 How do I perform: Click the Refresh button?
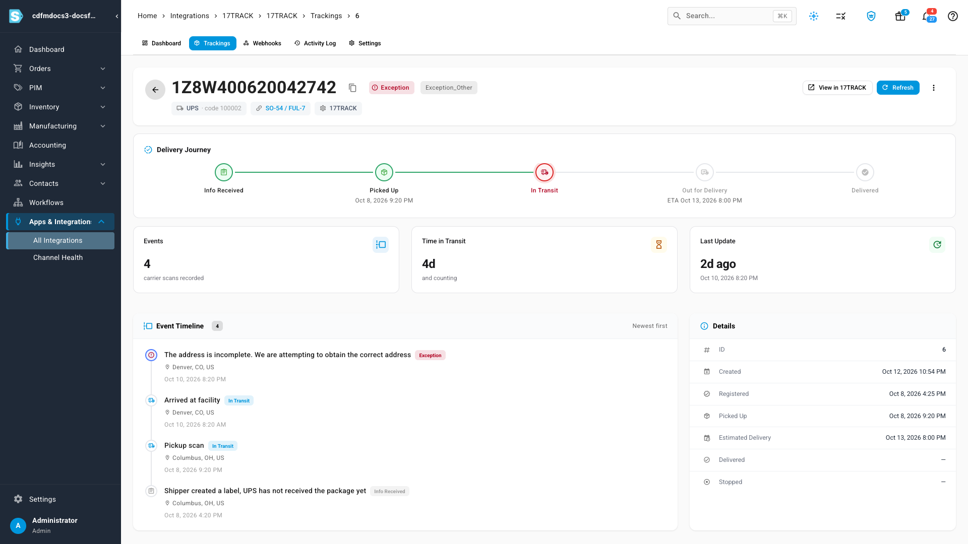tap(898, 88)
